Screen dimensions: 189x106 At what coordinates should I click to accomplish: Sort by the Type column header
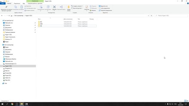(x=79, y=19)
